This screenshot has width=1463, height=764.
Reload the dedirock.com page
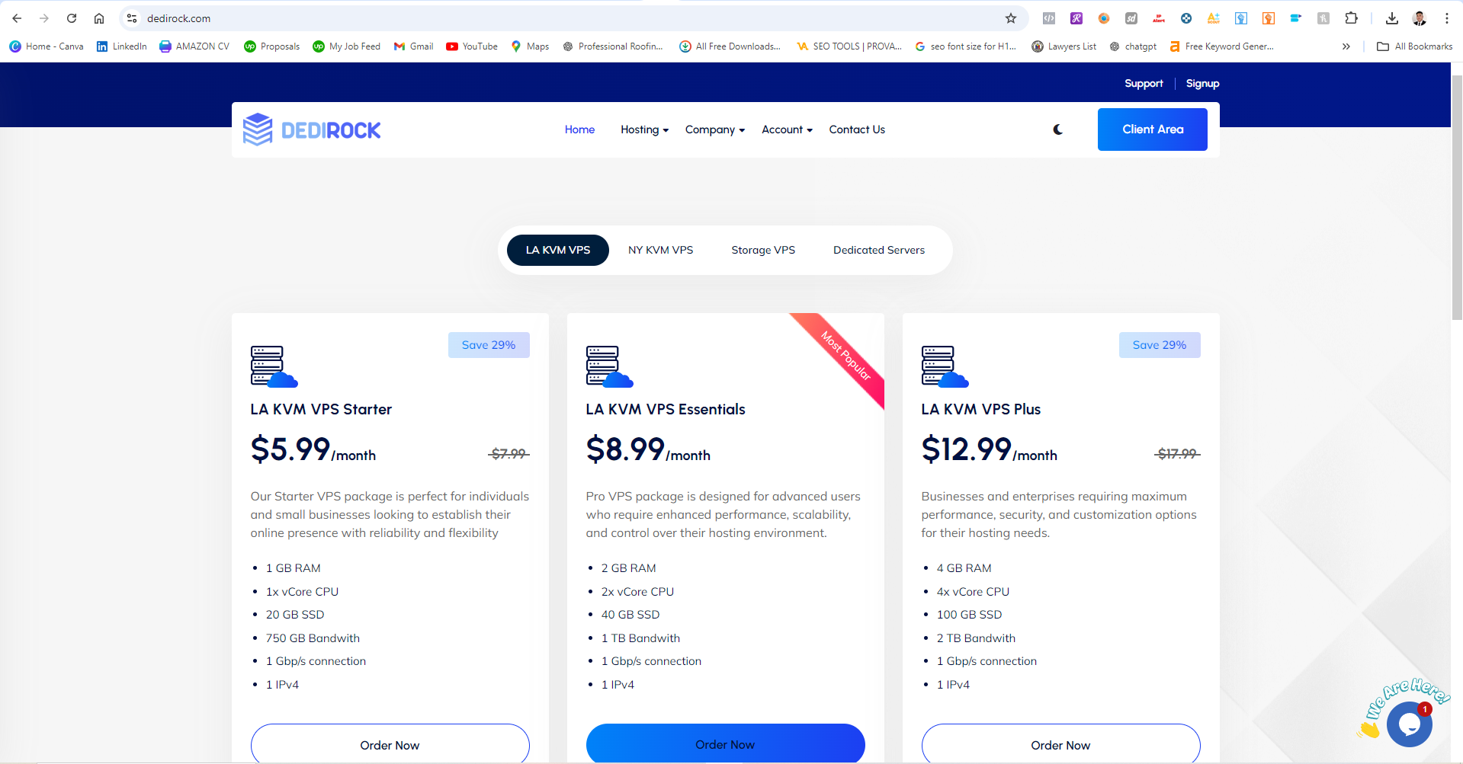click(x=72, y=18)
